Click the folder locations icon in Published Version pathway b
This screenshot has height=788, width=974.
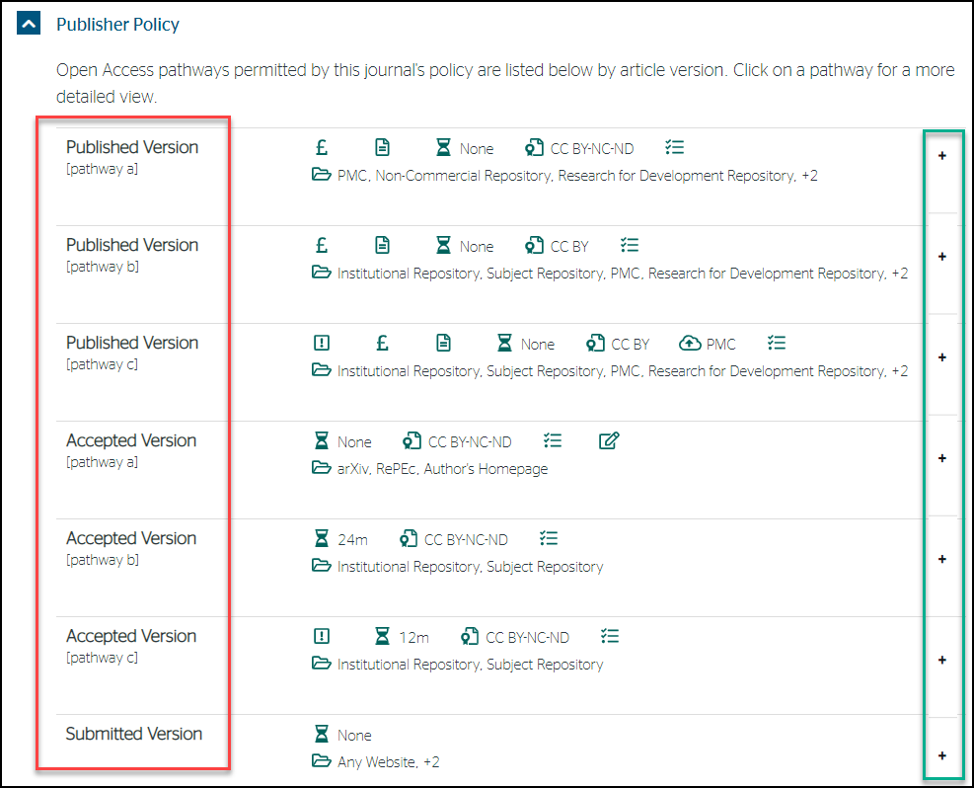pyautogui.click(x=322, y=273)
